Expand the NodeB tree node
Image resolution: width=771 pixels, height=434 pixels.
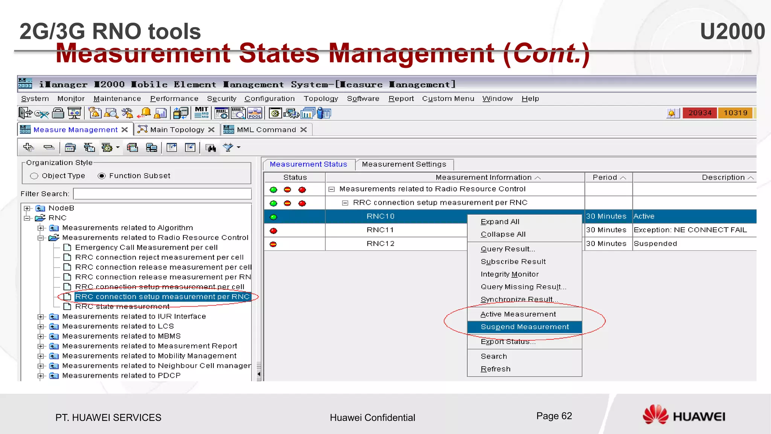click(27, 208)
